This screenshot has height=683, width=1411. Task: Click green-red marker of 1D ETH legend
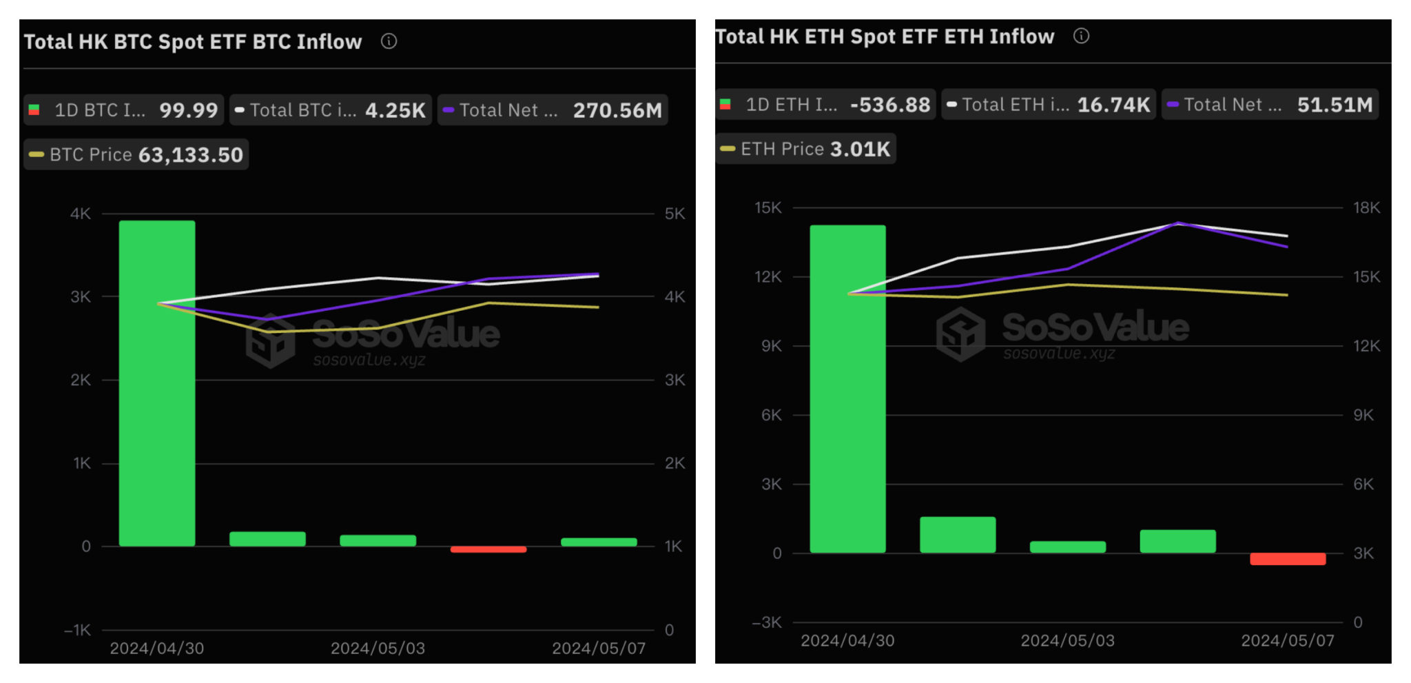pos(725,105)
